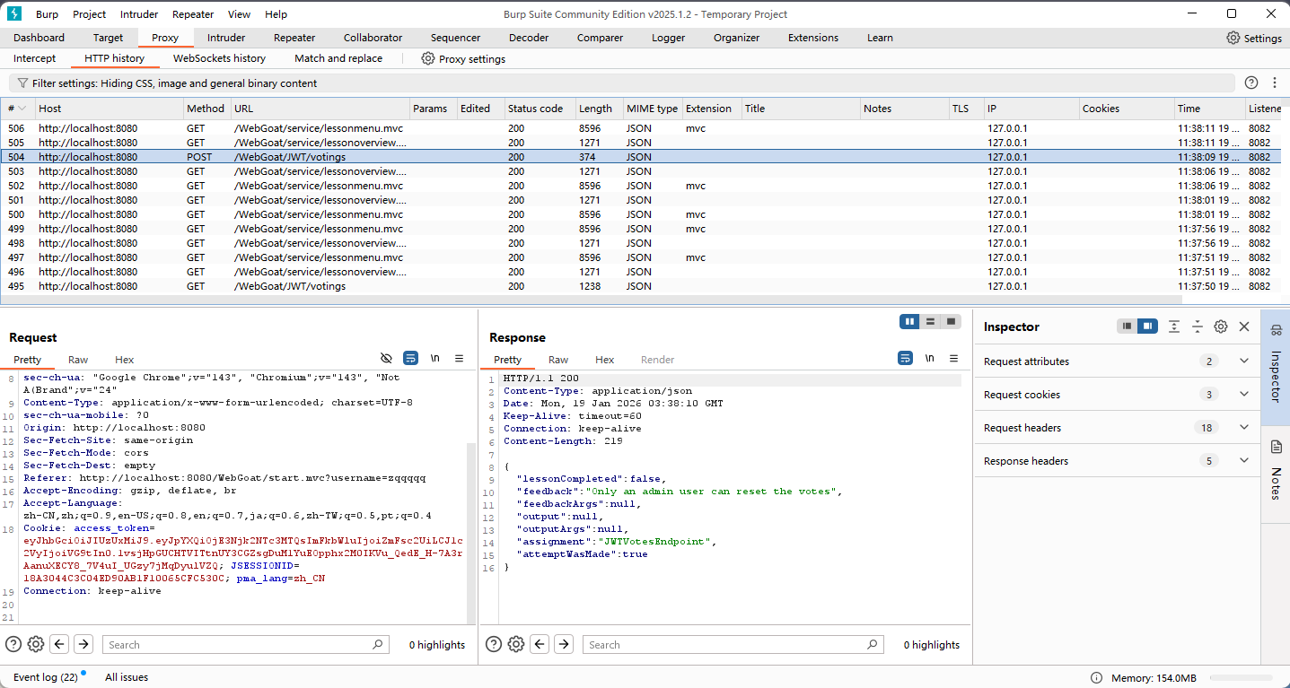Close the Inspector panel
The image size is (1290, 688).
1244,327
